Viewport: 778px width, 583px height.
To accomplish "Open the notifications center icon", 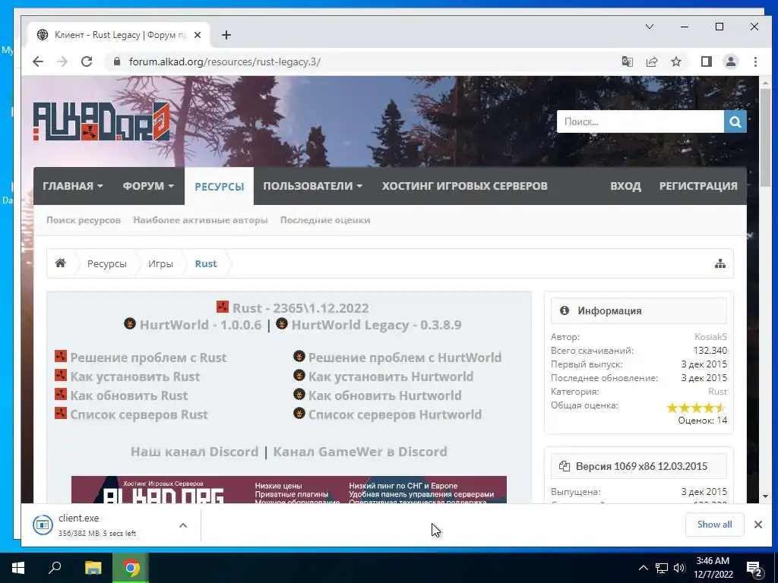I will pos(754,569).
